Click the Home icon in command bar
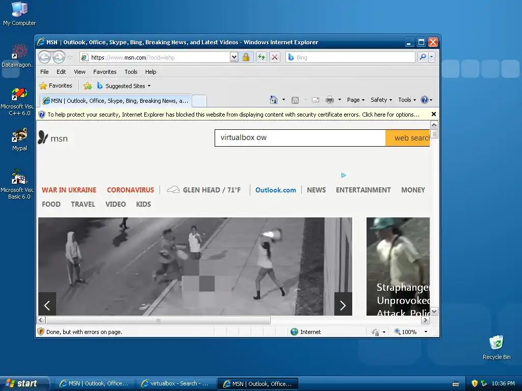The image size is (522, 391). [274, 100]
